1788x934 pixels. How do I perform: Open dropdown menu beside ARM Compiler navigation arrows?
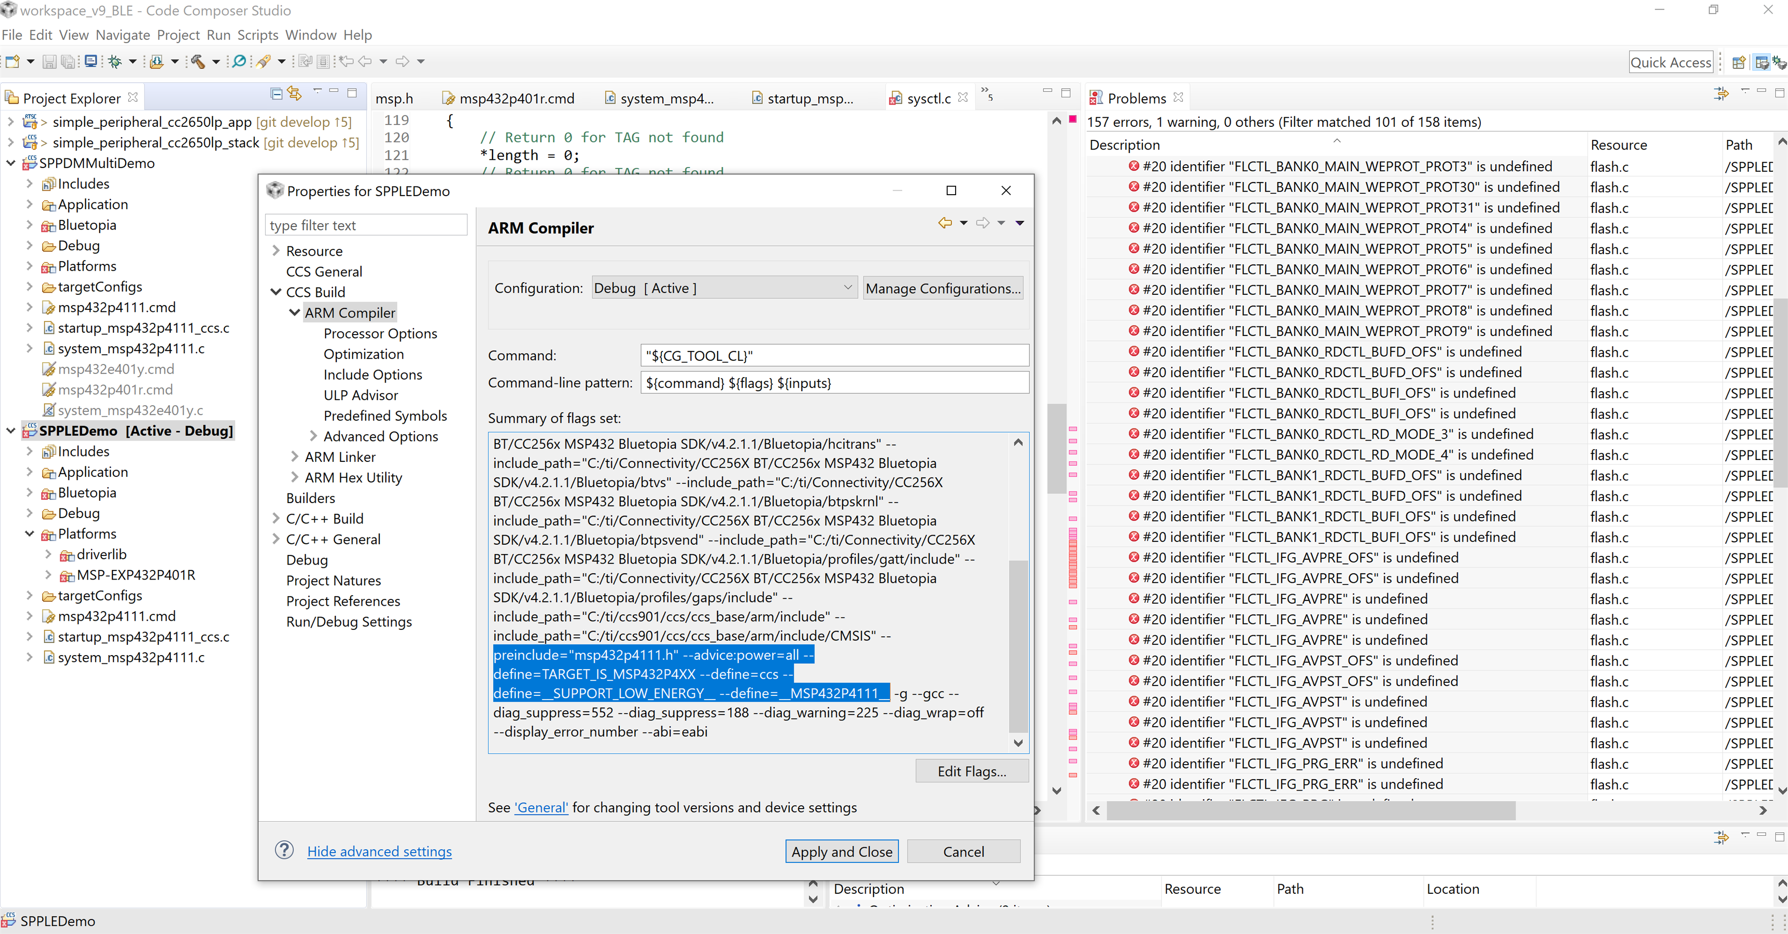(1019, 223)
